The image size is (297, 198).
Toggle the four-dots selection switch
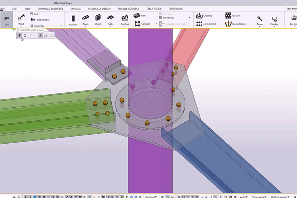click(44, 197)
